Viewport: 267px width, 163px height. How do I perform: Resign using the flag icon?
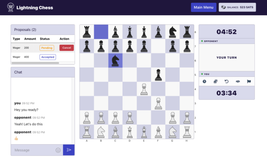(x=249, y=81)
